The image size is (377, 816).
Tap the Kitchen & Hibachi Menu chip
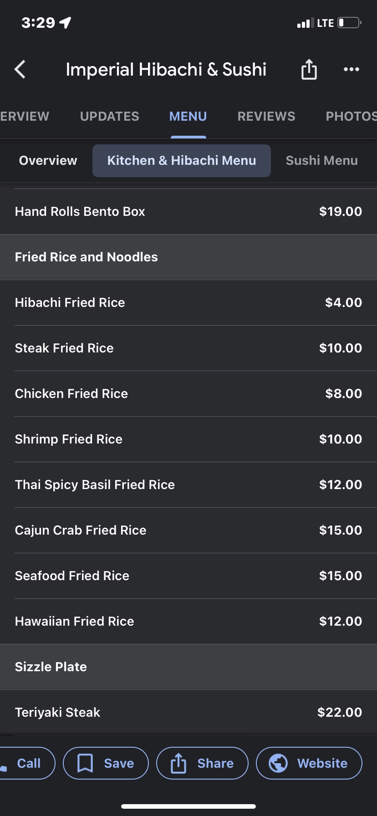[x=181, y=161]
